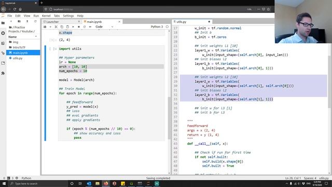Cut the selected cell with scissors icon

[x=56, y=27]
